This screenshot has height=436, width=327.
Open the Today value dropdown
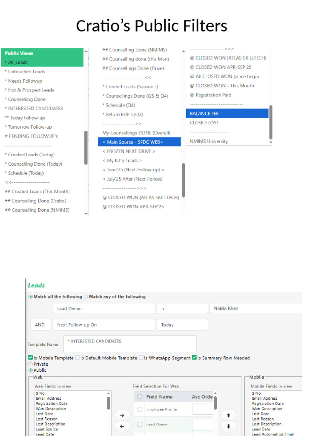coord(182,325)
